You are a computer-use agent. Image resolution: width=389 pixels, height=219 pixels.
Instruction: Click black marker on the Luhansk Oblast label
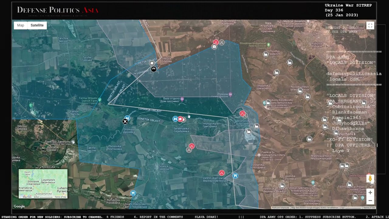[x=154, y=69]
